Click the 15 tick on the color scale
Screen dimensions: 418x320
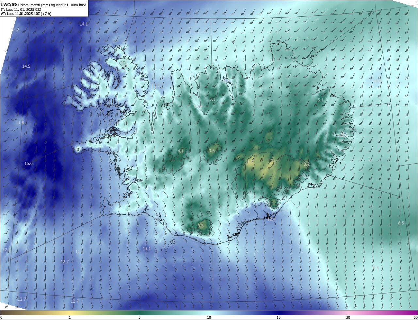[x=279, y=317]
